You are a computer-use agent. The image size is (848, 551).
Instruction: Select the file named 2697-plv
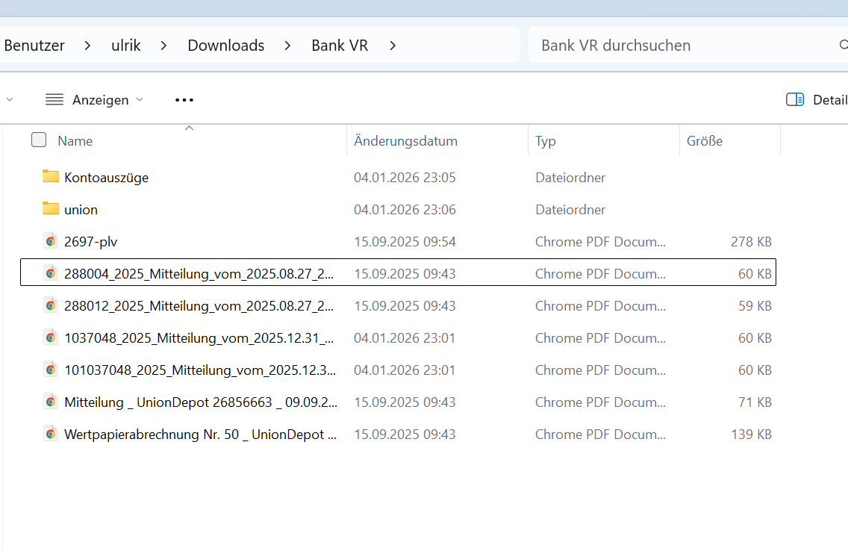click(91, 241)
